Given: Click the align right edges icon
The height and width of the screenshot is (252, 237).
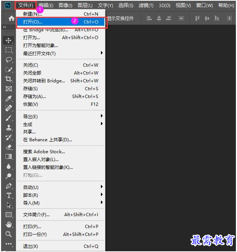Looking at the screenshot, I should click(x=169, y=18).
